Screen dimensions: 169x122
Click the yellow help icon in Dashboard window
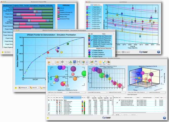pos(48,118)
